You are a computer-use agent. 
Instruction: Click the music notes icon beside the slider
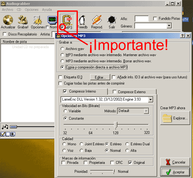(x=5, y=127)
